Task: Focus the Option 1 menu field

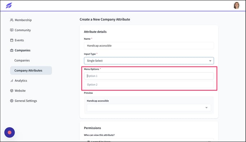Action: [149, 76]
